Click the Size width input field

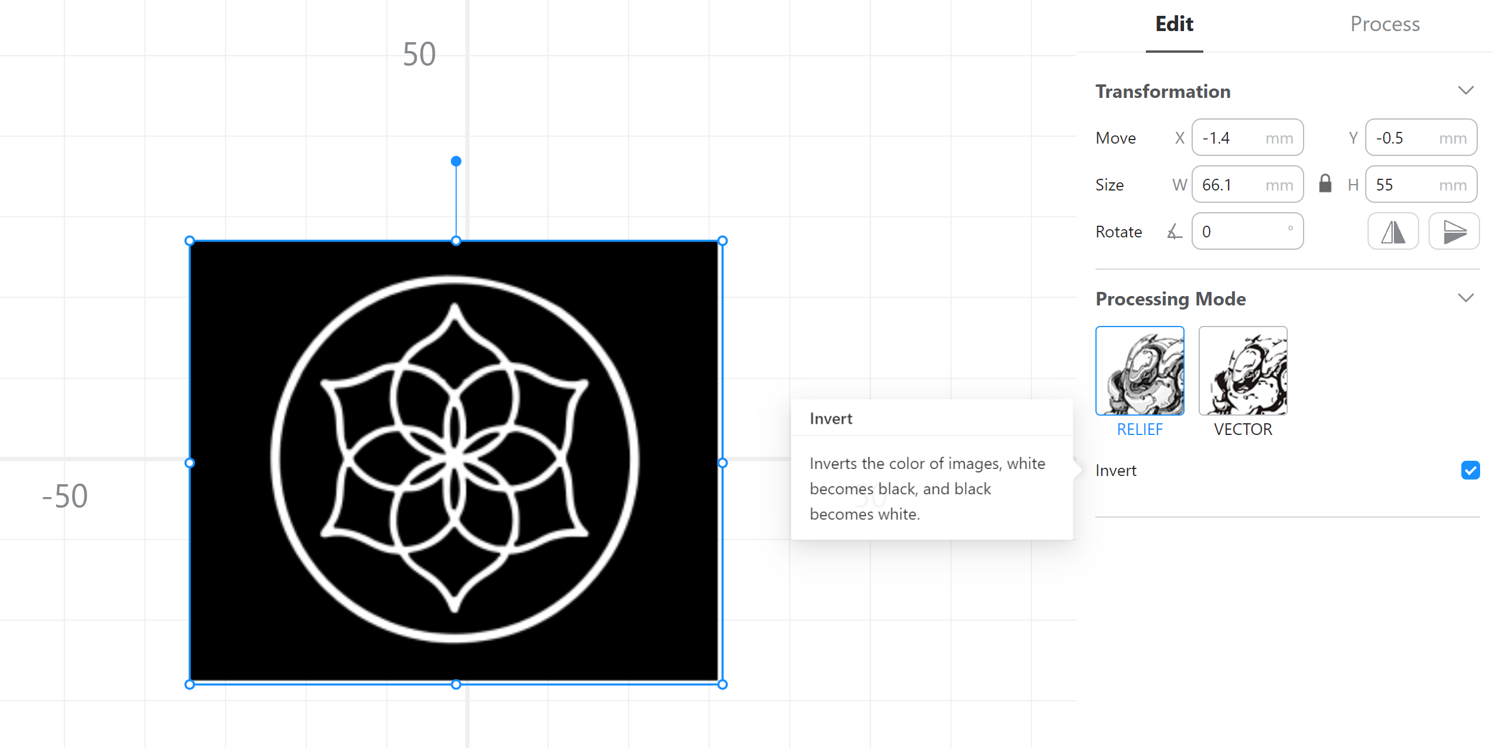point(1247,185)
